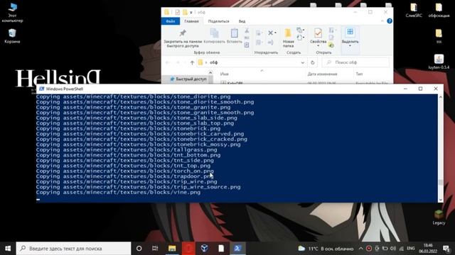
Task: Click the volume icon in system tray
Action: pos(393,249)
